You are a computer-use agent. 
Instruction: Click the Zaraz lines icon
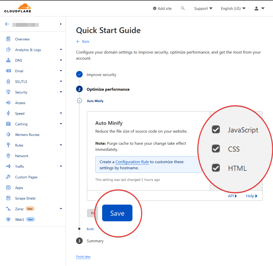click(x=8, y=209)
